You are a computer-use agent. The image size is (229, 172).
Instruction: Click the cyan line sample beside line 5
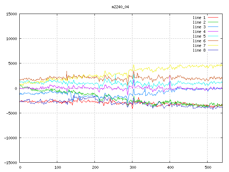click(213, 36)
